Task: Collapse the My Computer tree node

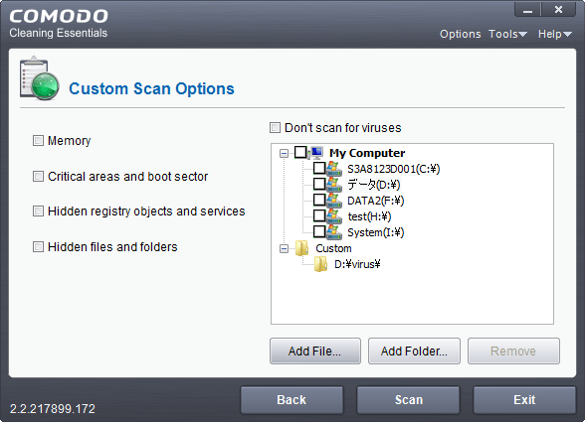Action: click(x=284, y=153)
